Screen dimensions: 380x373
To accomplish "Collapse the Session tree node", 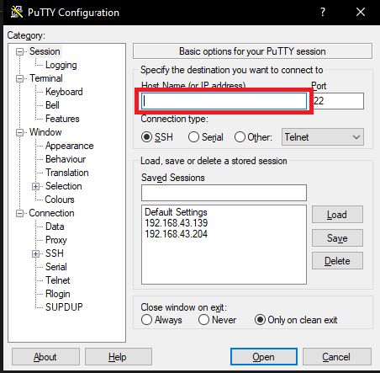I will [x=19, y=51].
